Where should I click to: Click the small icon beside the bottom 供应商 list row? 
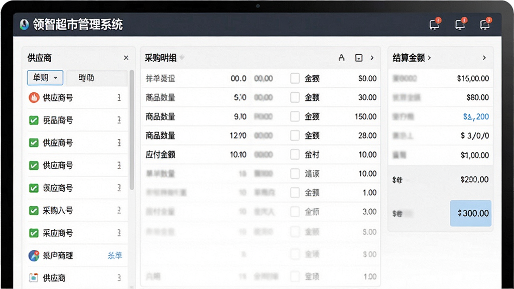[x=34, y=278]
